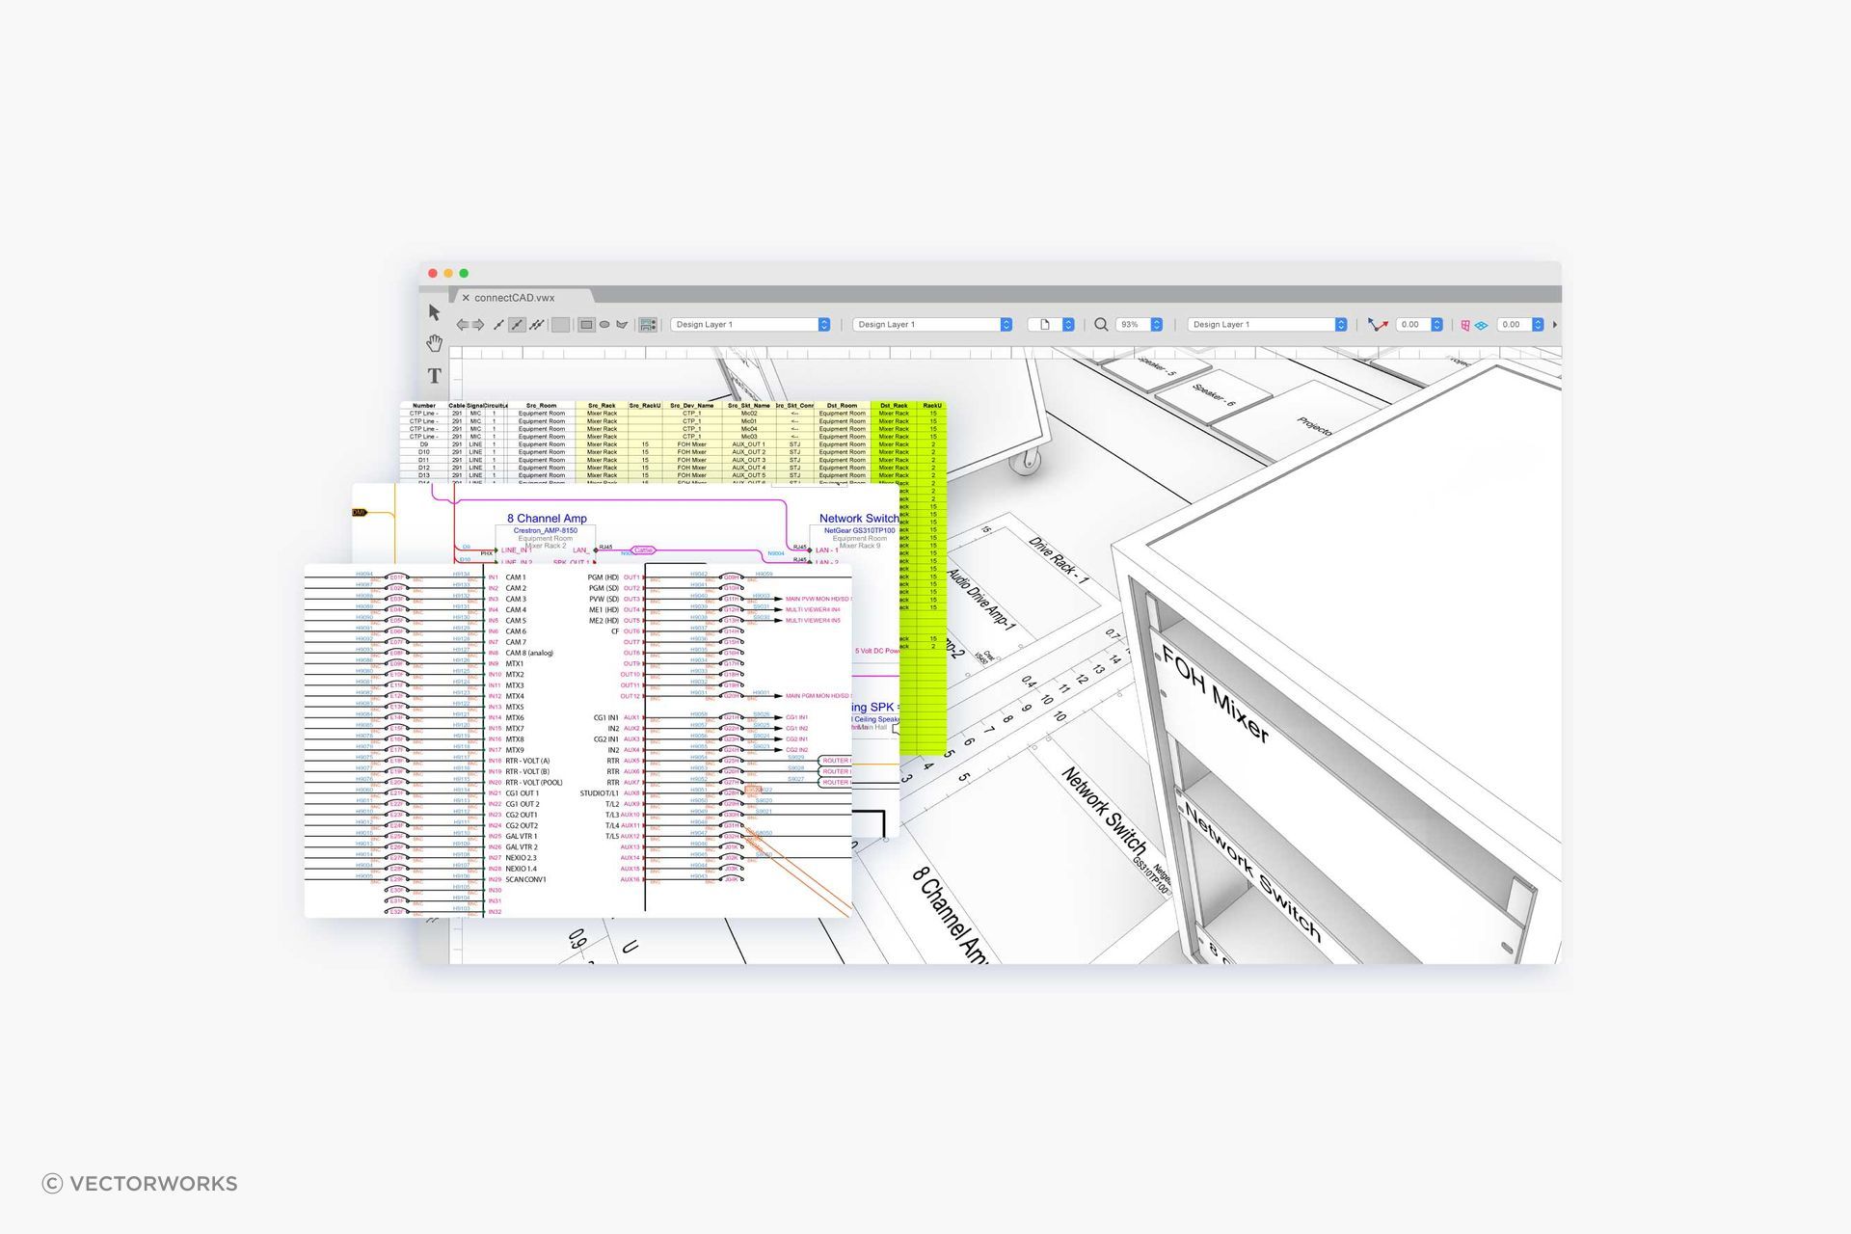Click the 'CAM 8 (analog)' input label
Viewport: 1851px width, 1234px height.
(529, 653)
